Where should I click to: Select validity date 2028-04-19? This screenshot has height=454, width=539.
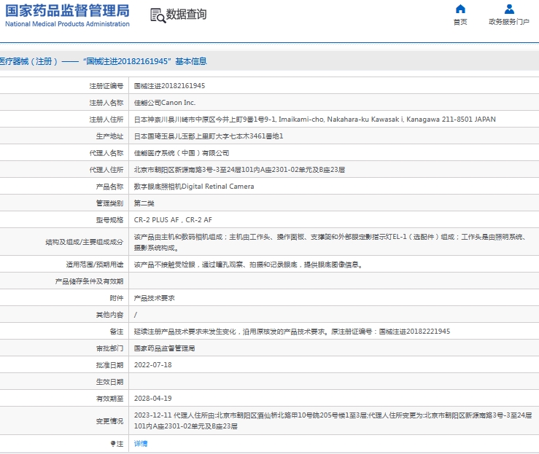coord(153,399)
